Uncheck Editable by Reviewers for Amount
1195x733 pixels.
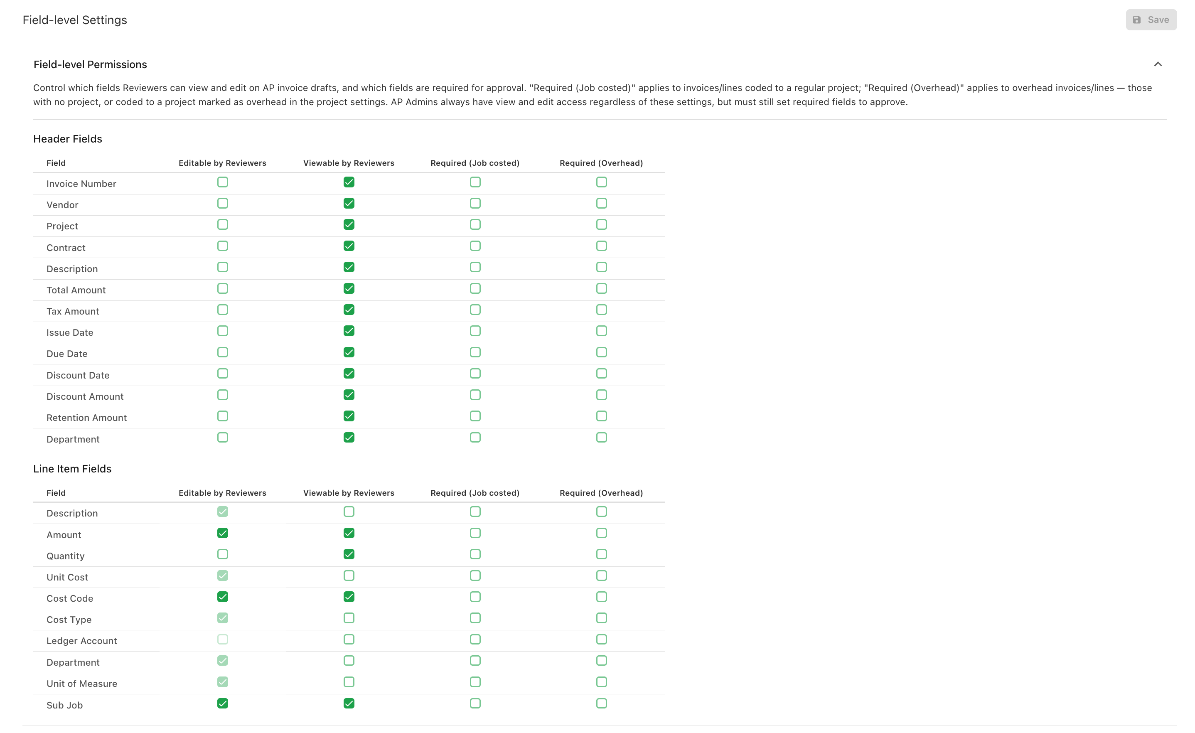(x=223, y=533)
